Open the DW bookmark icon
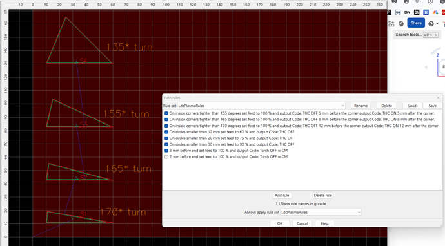 click(x=407, y=12)
